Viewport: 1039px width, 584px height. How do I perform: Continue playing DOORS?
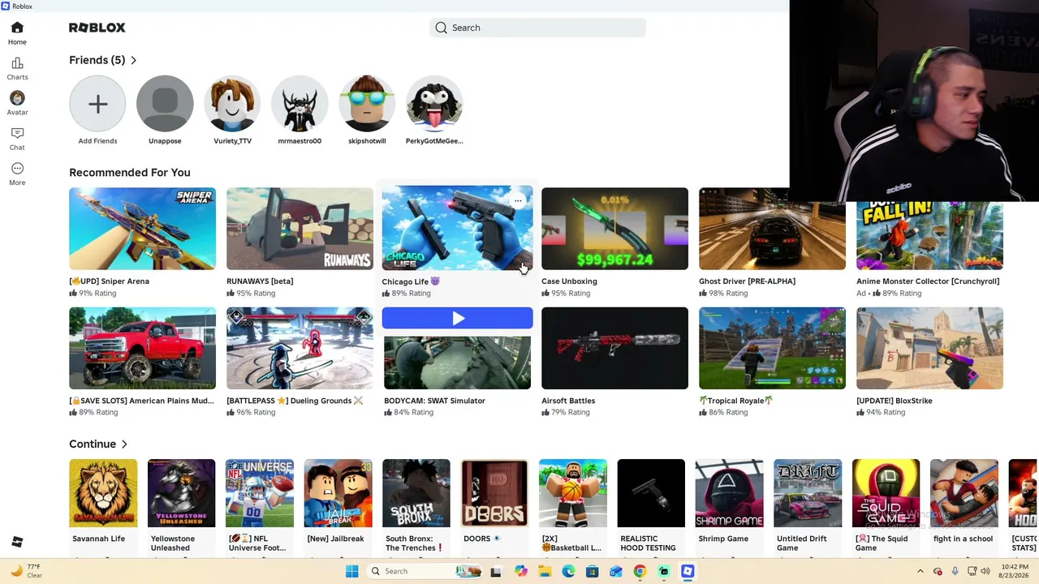pyautogui.click(x=494, y=493)
